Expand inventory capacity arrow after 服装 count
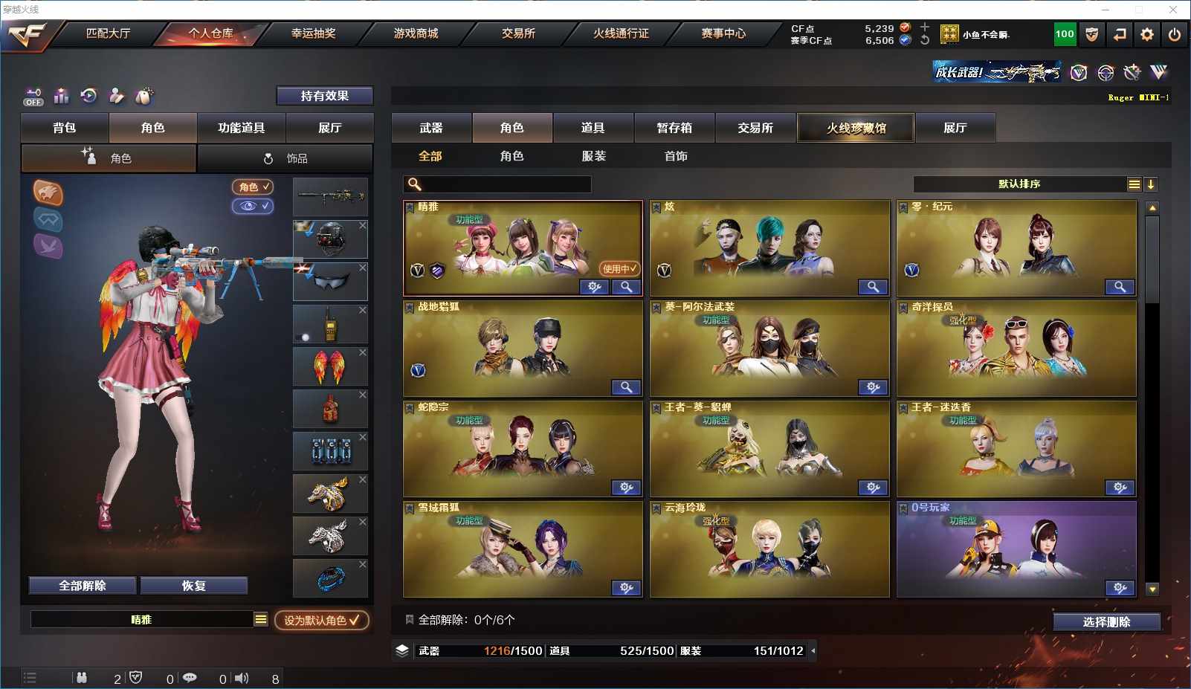The image size is (1191, 689). click(x=813, y=651)
